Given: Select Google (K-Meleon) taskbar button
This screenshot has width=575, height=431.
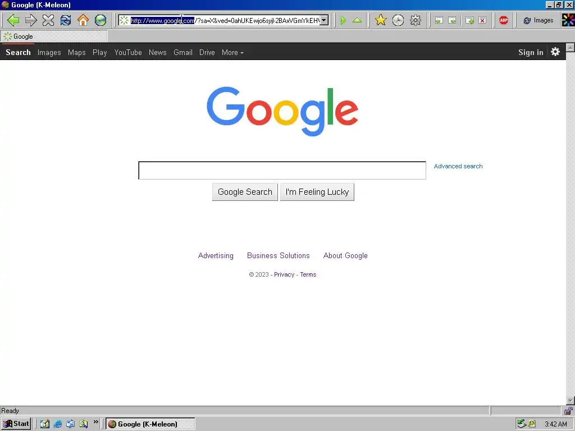Looking at the screenshot, I should pos(150,424).
